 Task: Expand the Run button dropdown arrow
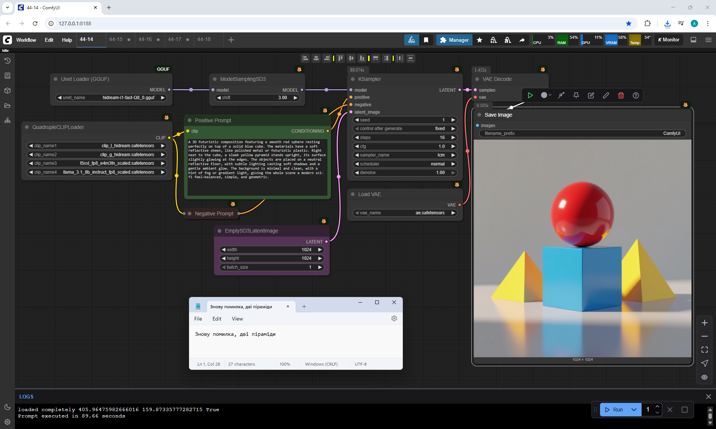pos(634,410)
